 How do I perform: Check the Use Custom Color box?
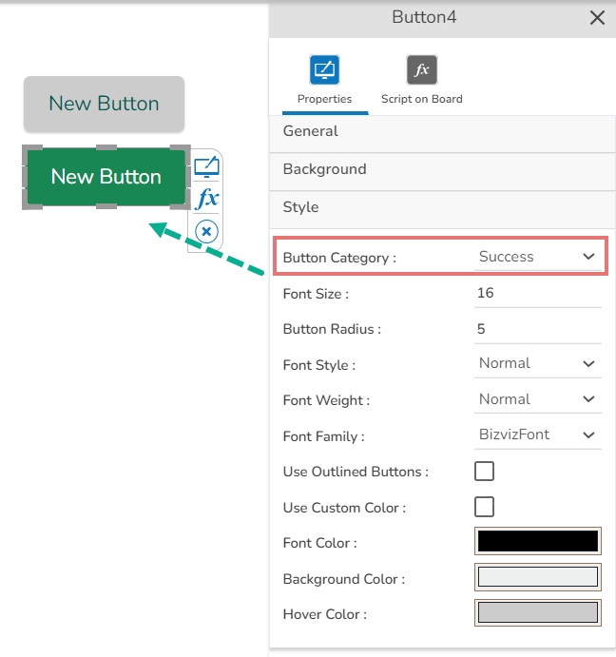(485, 507)
